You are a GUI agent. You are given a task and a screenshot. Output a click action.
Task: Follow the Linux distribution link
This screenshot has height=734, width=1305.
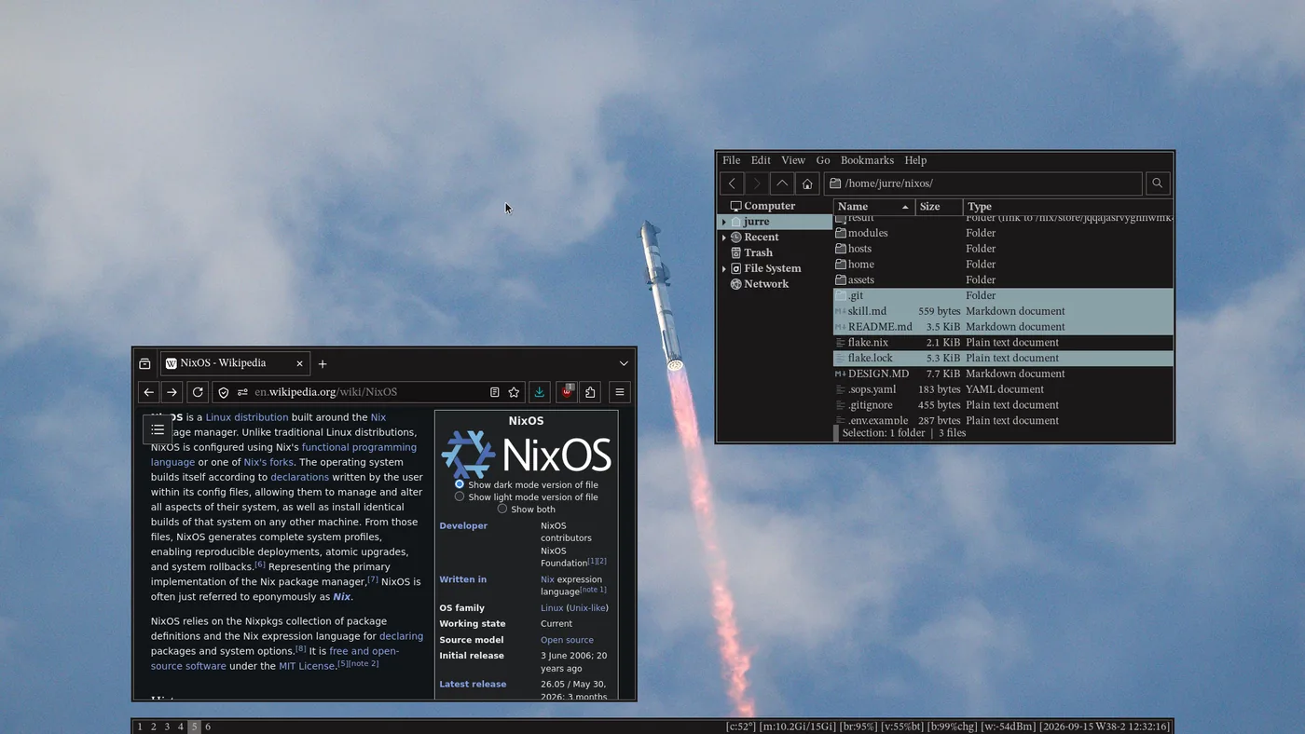click(x=247, y=417)
